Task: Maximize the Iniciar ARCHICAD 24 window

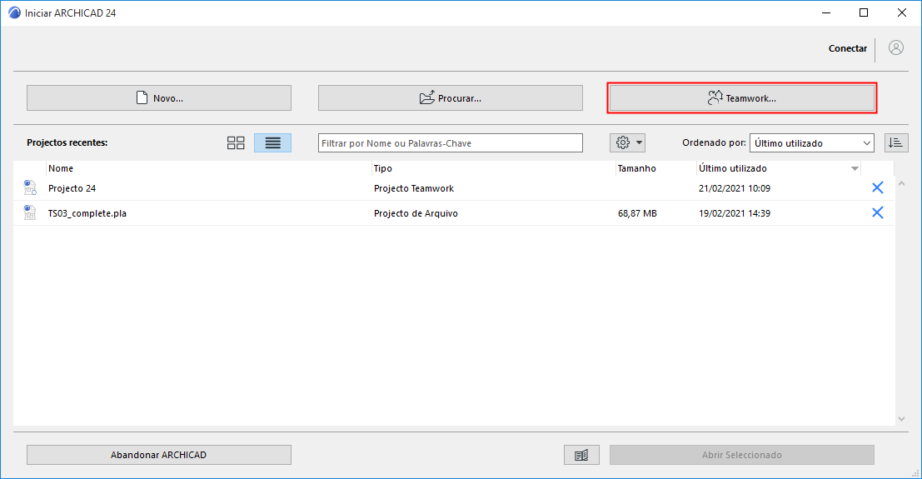Action: pos(863,12)
